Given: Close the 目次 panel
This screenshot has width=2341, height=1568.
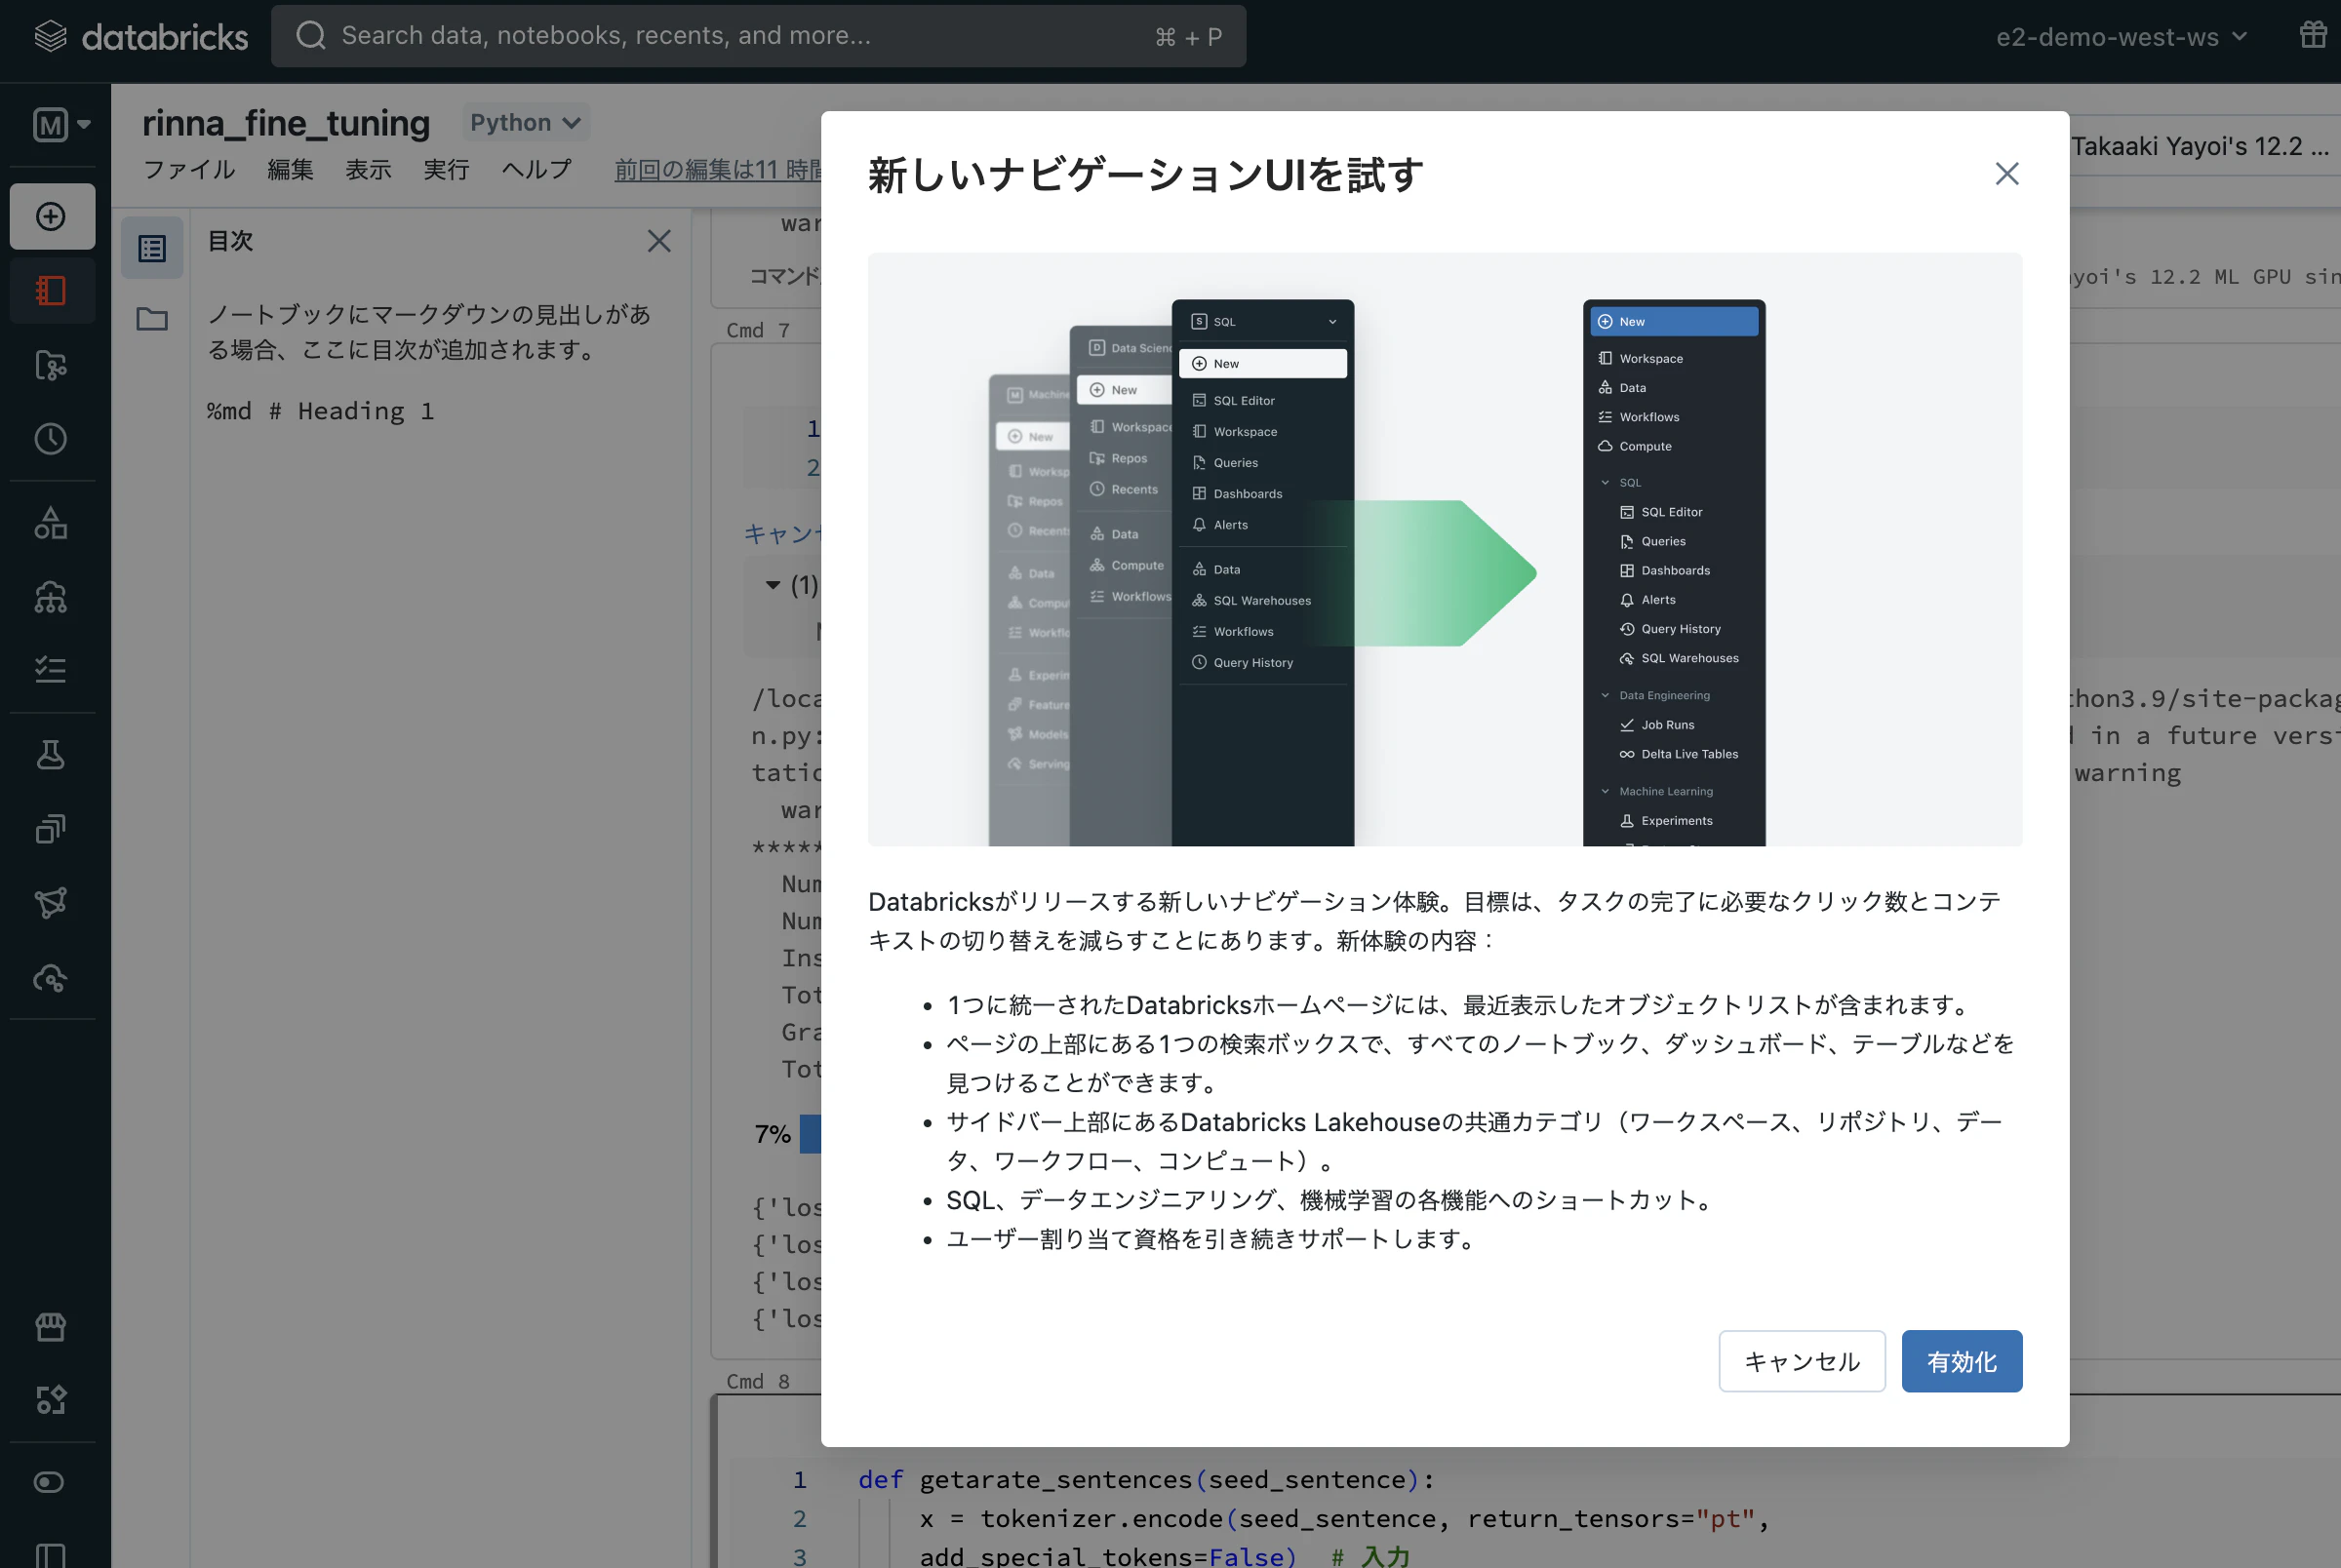Looking at the screenshot, I should (x=659, y=241).
